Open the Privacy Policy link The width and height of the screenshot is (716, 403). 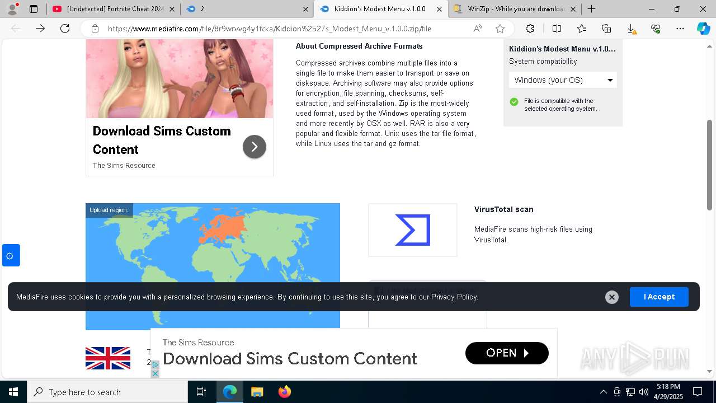(x=454, y=297)
